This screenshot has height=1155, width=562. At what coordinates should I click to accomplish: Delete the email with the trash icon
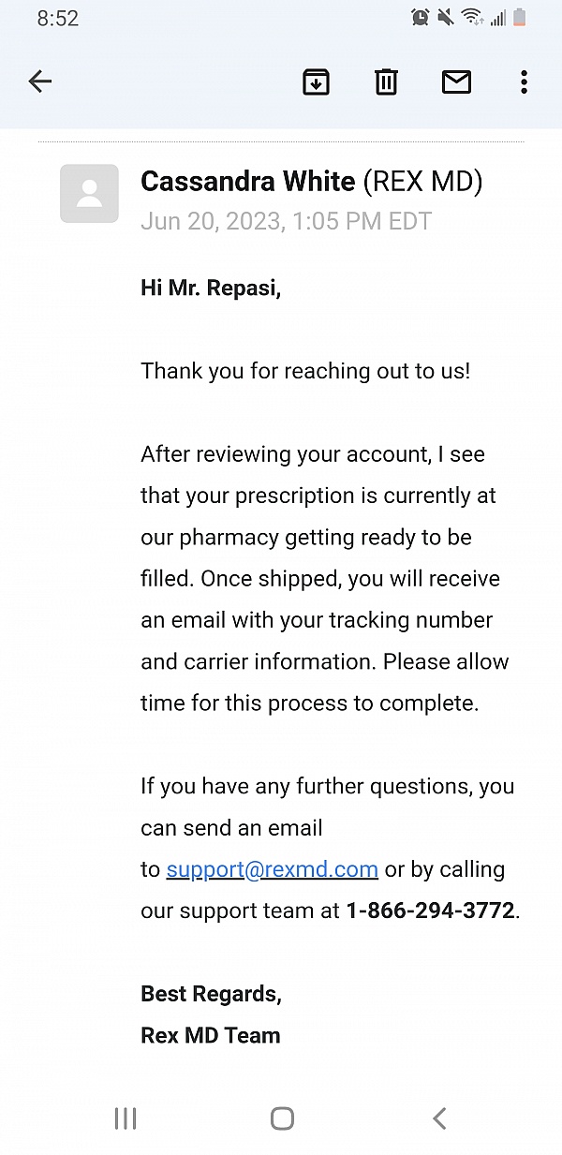coord(386,82)
